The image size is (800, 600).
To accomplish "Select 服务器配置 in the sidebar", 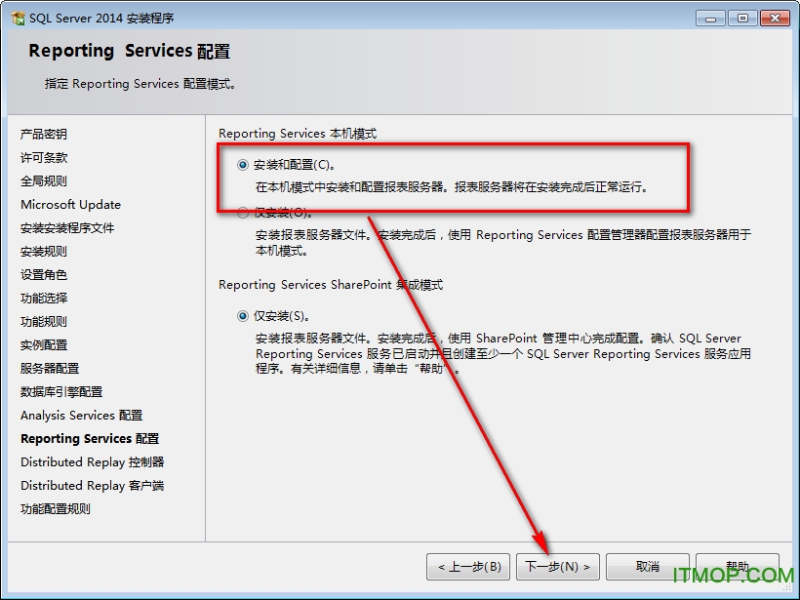I will [x=50, y=369].
